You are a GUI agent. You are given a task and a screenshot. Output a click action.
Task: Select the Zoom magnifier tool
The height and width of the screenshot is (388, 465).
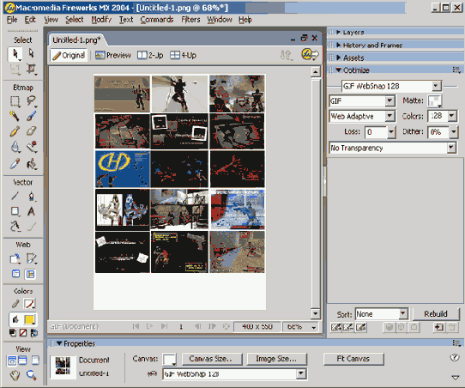click(x=31, y=375)
